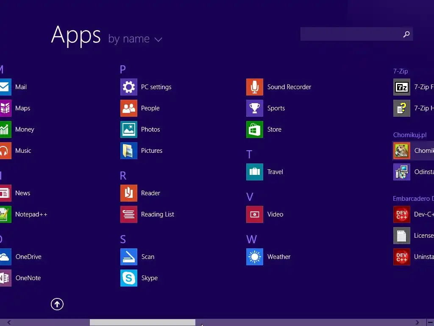The width and height of the screenshot is (434, 326).
Task: Open the License document icon
Action: coord(402,236)
